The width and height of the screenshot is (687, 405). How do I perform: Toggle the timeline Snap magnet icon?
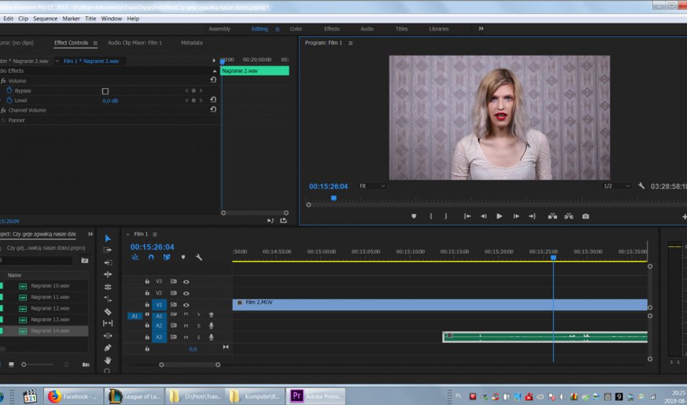click(x=151, y=257)
